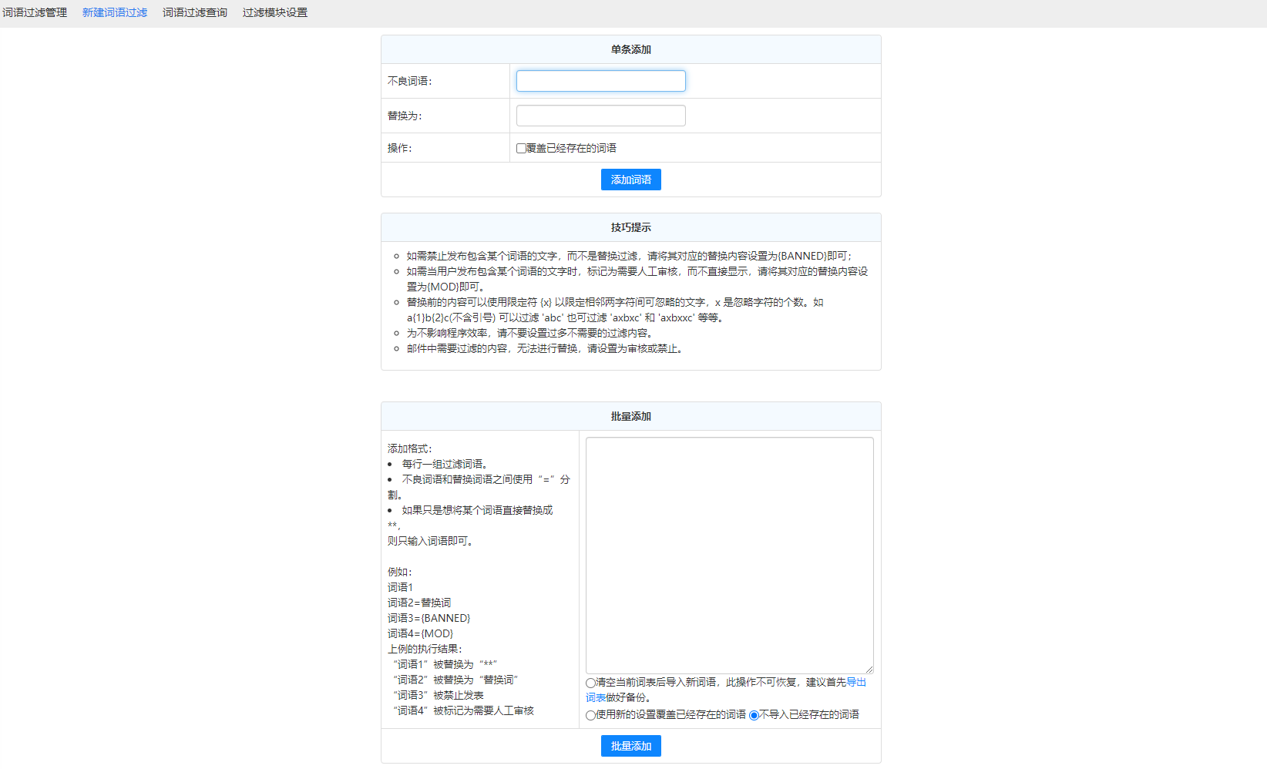Click the textarea resize handle corner
This screenshot has height=769, width=1267.
(869, 670)
